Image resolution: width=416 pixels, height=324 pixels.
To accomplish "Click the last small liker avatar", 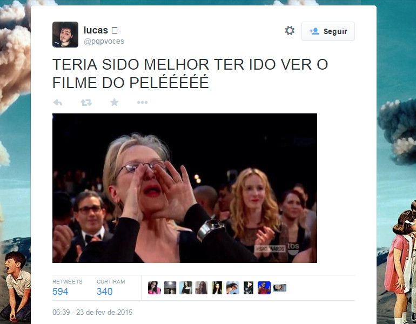I will pos(280,288).
